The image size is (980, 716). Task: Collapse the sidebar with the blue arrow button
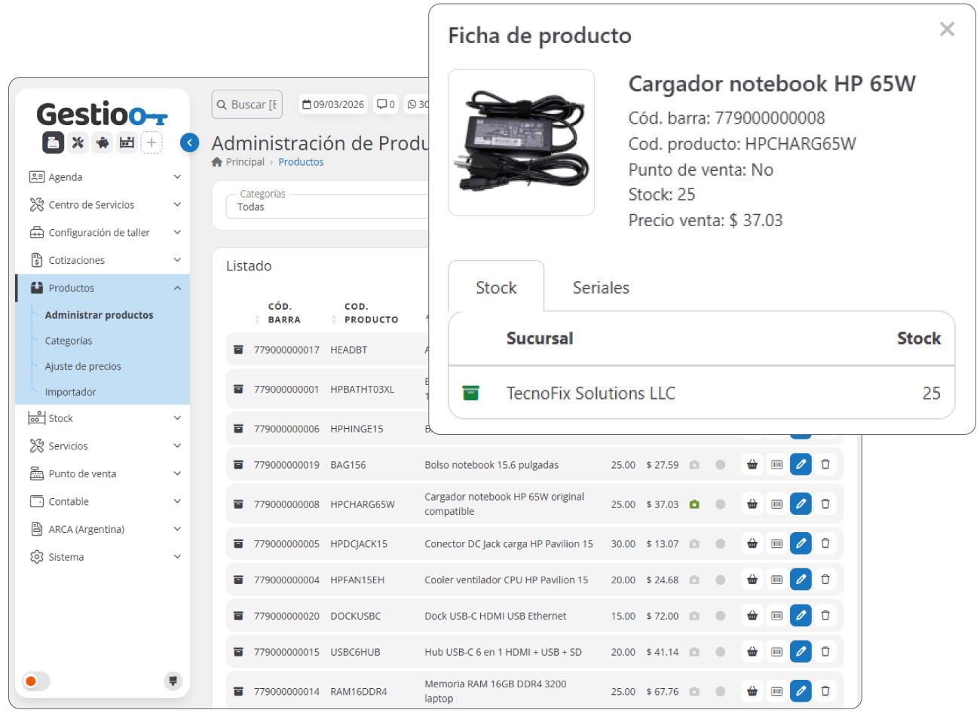tap(190, 142)
